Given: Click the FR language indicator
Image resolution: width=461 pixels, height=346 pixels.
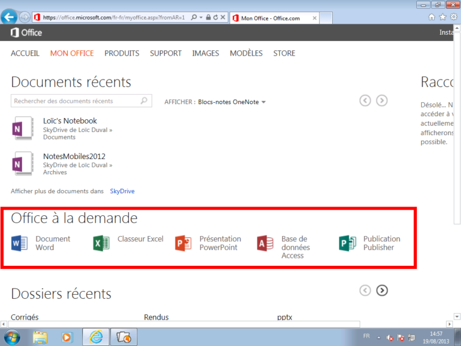Looking at the screenshot, I should tap(366, 336).
